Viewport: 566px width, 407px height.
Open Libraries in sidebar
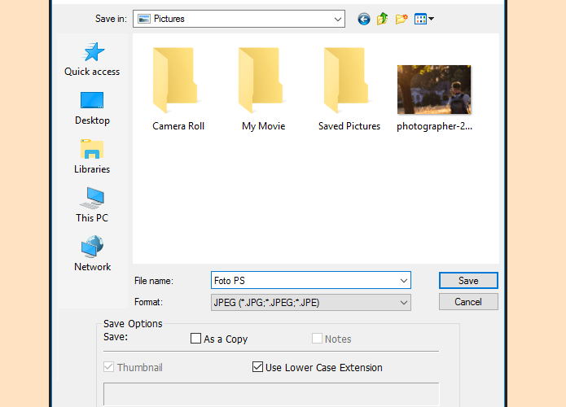pos(92,156)
